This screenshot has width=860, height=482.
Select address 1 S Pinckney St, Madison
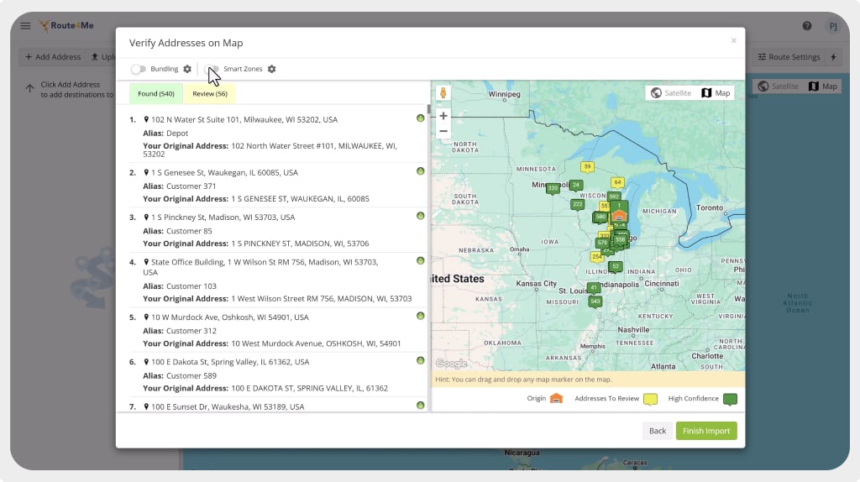[x=223, y=217]
